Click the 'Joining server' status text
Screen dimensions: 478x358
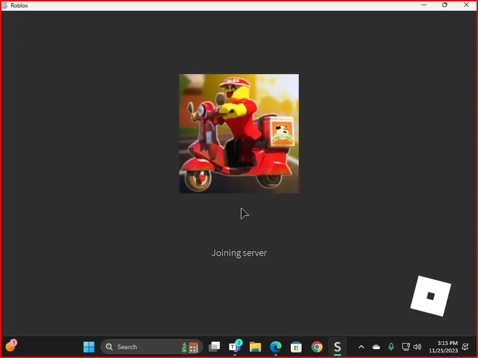(239, 253)
